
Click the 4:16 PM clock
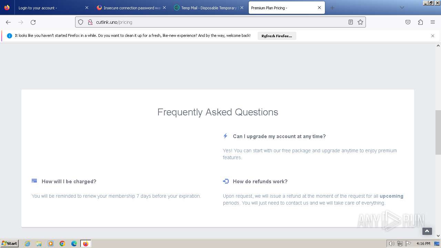pos(423,244)
